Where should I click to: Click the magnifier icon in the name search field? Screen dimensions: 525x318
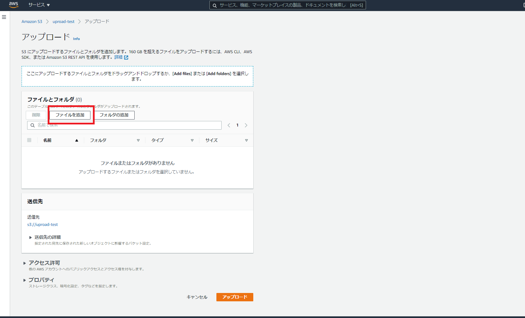coord(33,125)
